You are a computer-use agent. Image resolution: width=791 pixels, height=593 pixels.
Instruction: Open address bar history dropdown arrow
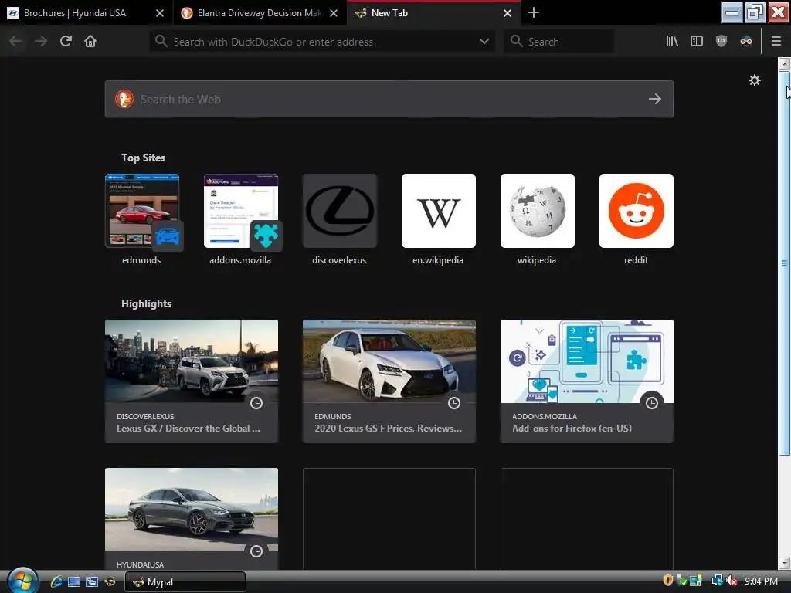tap(484, 42)
